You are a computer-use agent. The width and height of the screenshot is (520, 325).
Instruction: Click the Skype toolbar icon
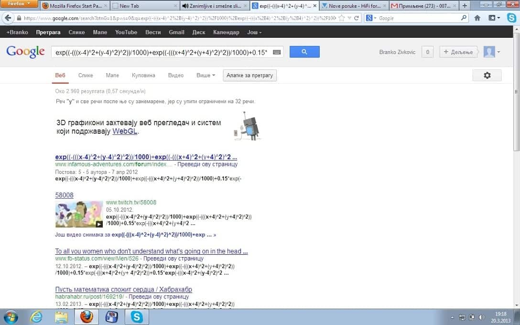511,18
